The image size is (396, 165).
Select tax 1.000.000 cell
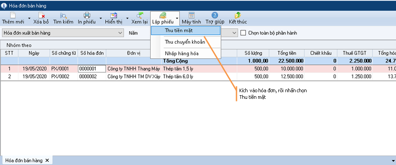[355, 68]
